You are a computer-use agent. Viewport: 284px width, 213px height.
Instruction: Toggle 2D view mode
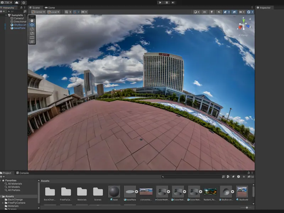[204, 12]
